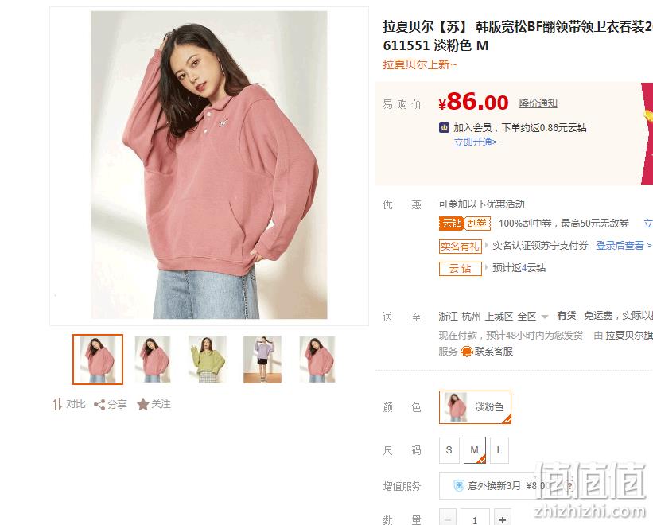Click the membership badge icon beside 加入会员

click(444, 127)
